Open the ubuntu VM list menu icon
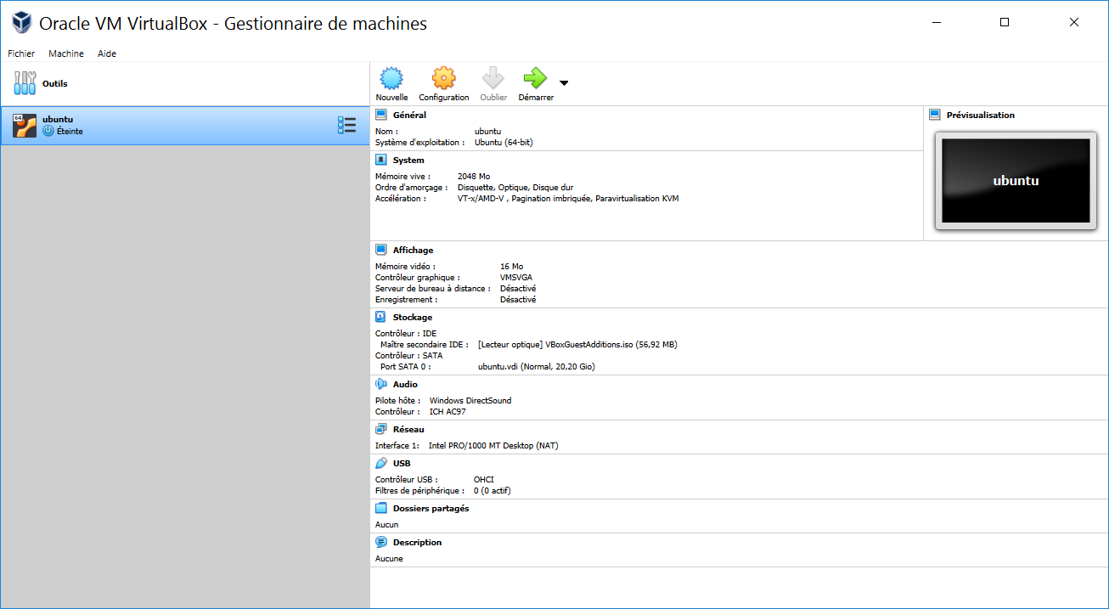Screen dimensions: 1109x609 coord(346,126)
